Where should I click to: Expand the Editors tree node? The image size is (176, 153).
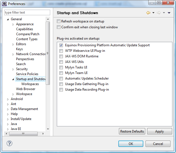pyautogui.click(x=13, y=44)
